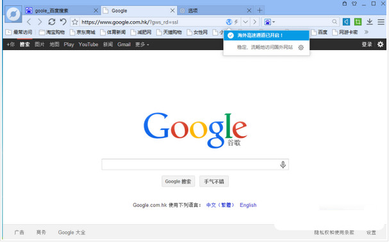Open the 商务 footer link
This screenshot has width=389, height=242.
(41, 232)
